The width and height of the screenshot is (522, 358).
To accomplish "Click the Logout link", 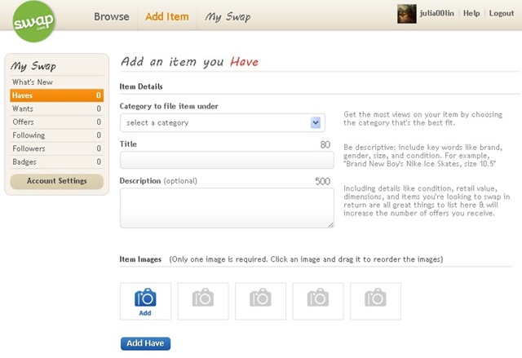I will pos(502,13).
